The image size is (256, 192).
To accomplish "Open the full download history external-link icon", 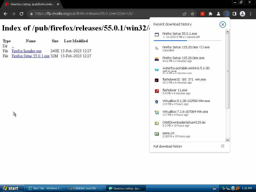I will pos(223,146).
